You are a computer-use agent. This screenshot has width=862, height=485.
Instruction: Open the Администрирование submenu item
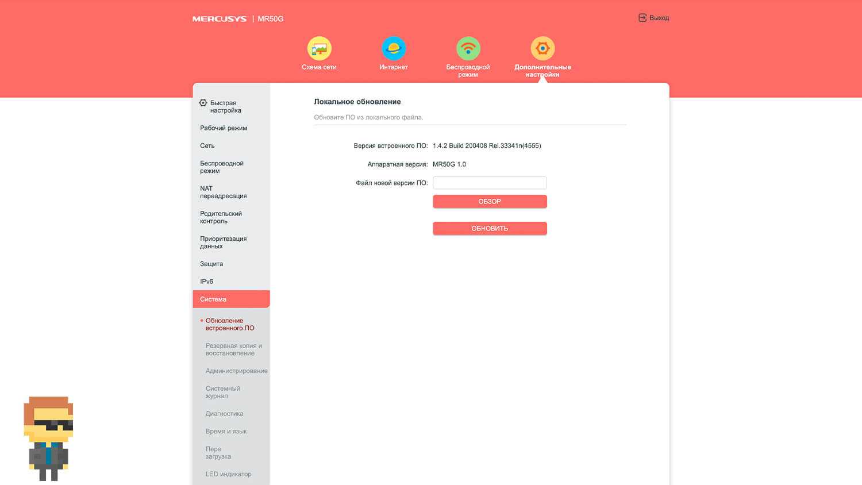pos(236,371)
